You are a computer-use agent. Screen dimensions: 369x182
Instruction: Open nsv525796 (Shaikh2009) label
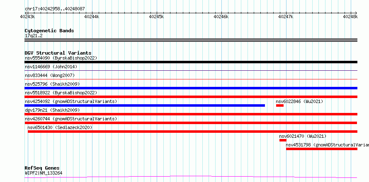tap(52, 84)
